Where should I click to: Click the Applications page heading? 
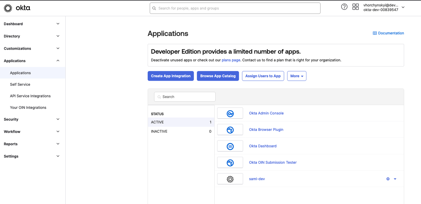(x=168, y=34)
